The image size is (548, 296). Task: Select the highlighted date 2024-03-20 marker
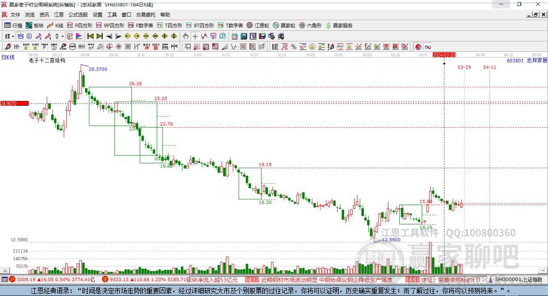[444, 55]
